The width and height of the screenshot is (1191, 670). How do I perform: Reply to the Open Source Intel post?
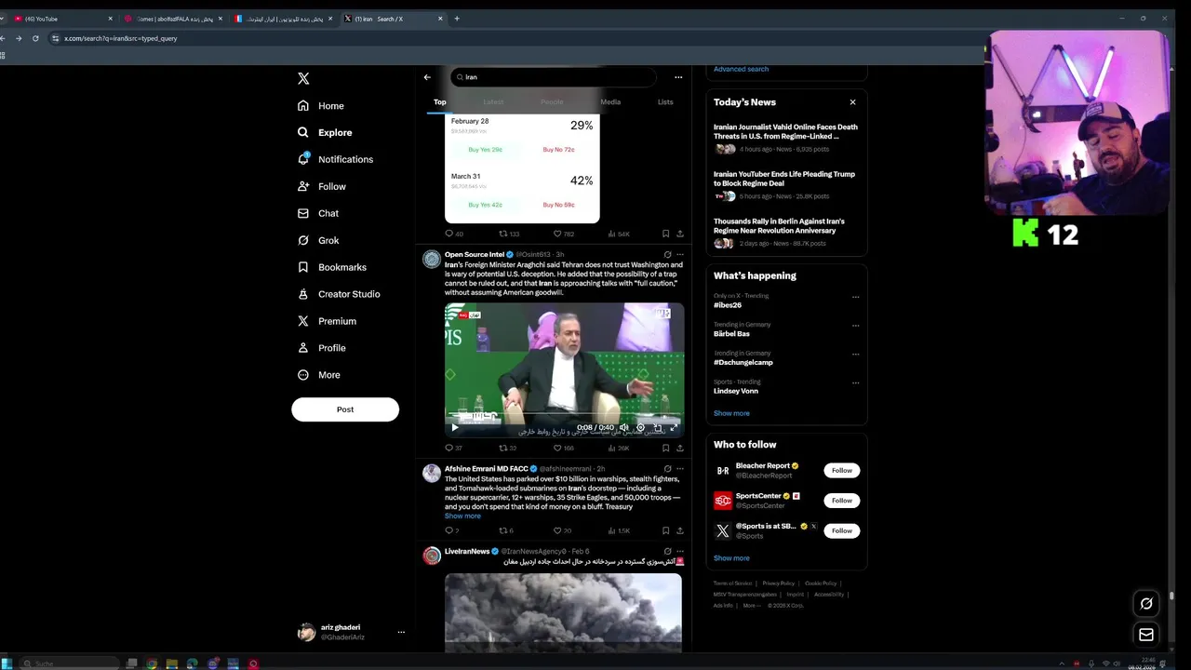[453, 449]
